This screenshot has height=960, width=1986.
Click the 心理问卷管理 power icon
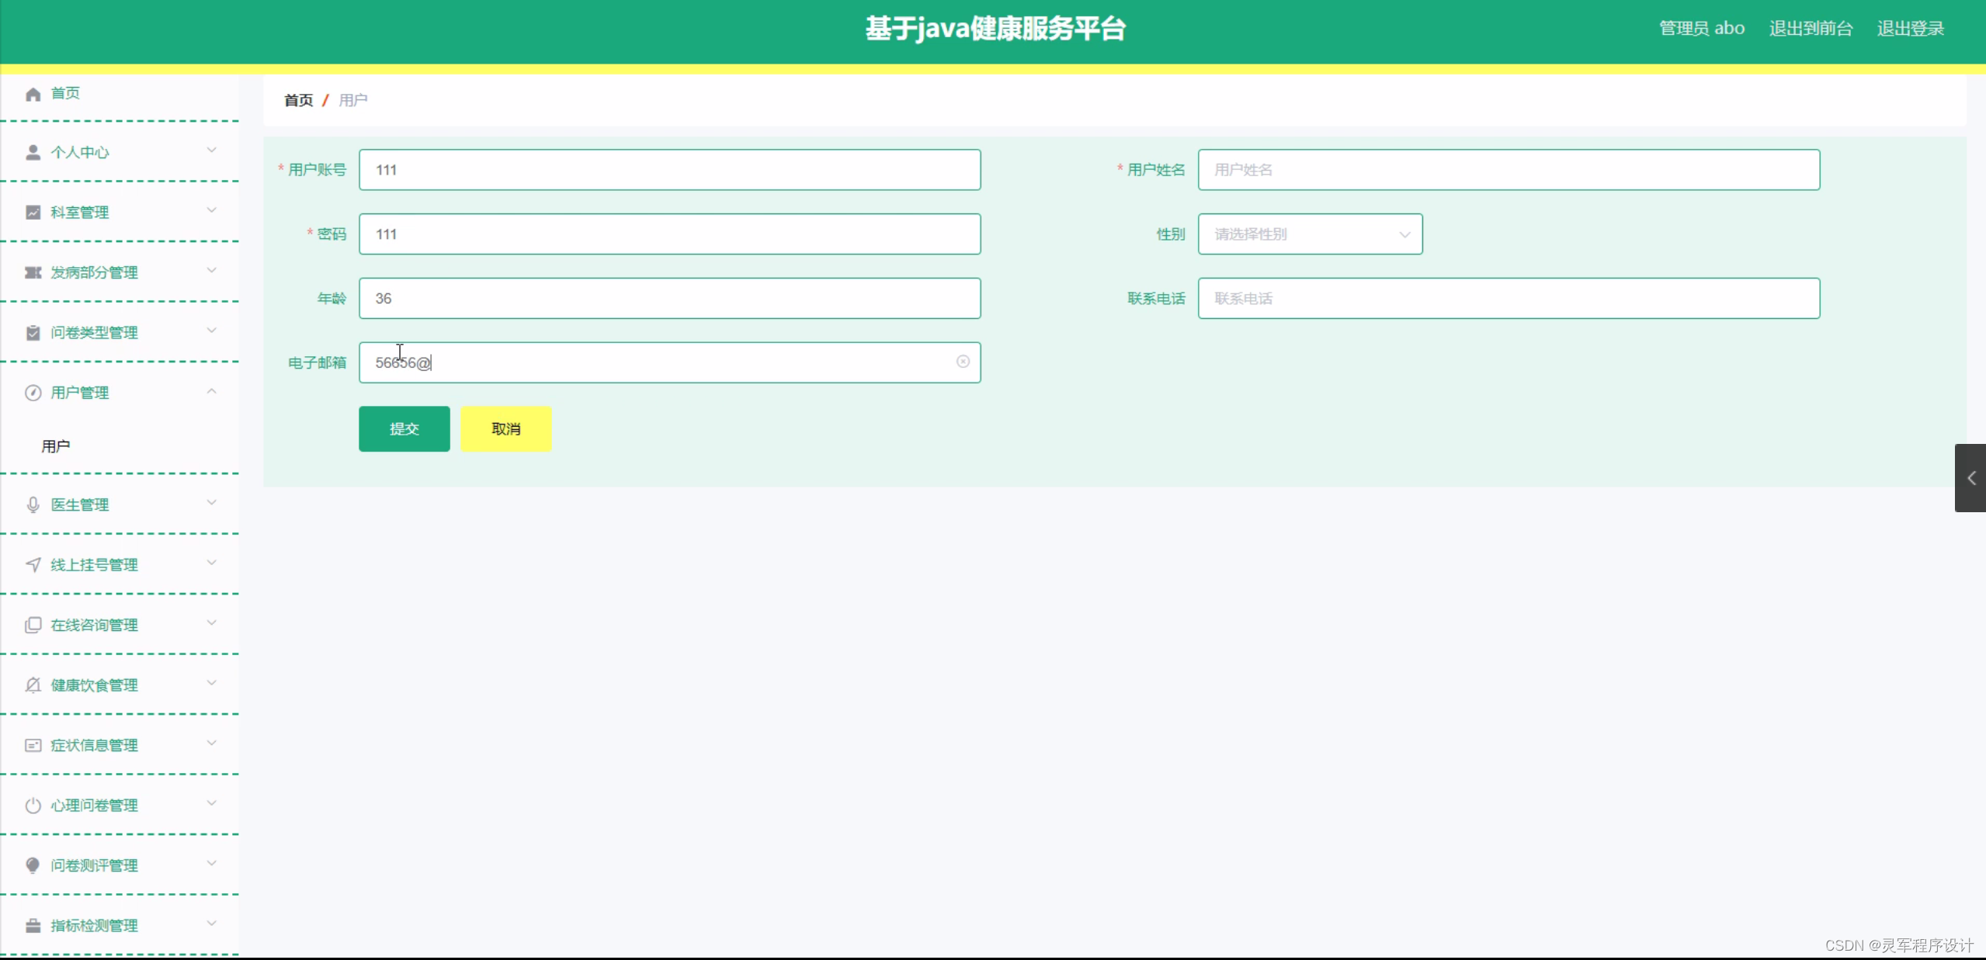click(33, 805)
